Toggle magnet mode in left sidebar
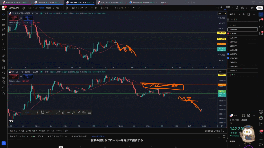 point(4,67)
